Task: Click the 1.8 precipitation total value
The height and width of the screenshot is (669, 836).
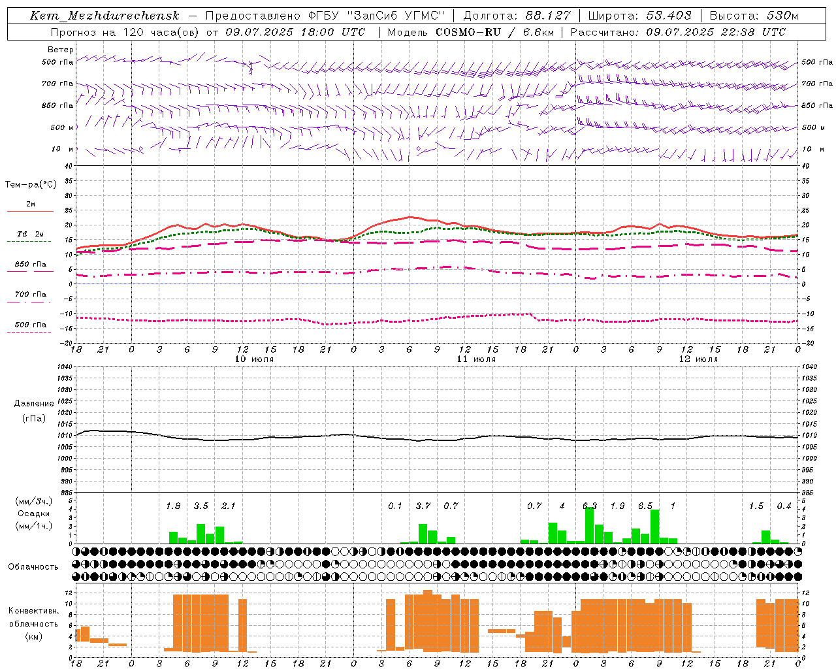Action: point(173,506)
